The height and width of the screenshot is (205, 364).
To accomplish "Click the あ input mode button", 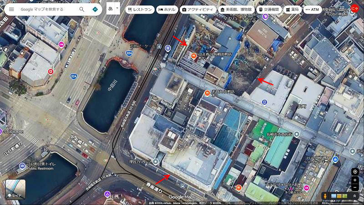I will pos(111,9).
